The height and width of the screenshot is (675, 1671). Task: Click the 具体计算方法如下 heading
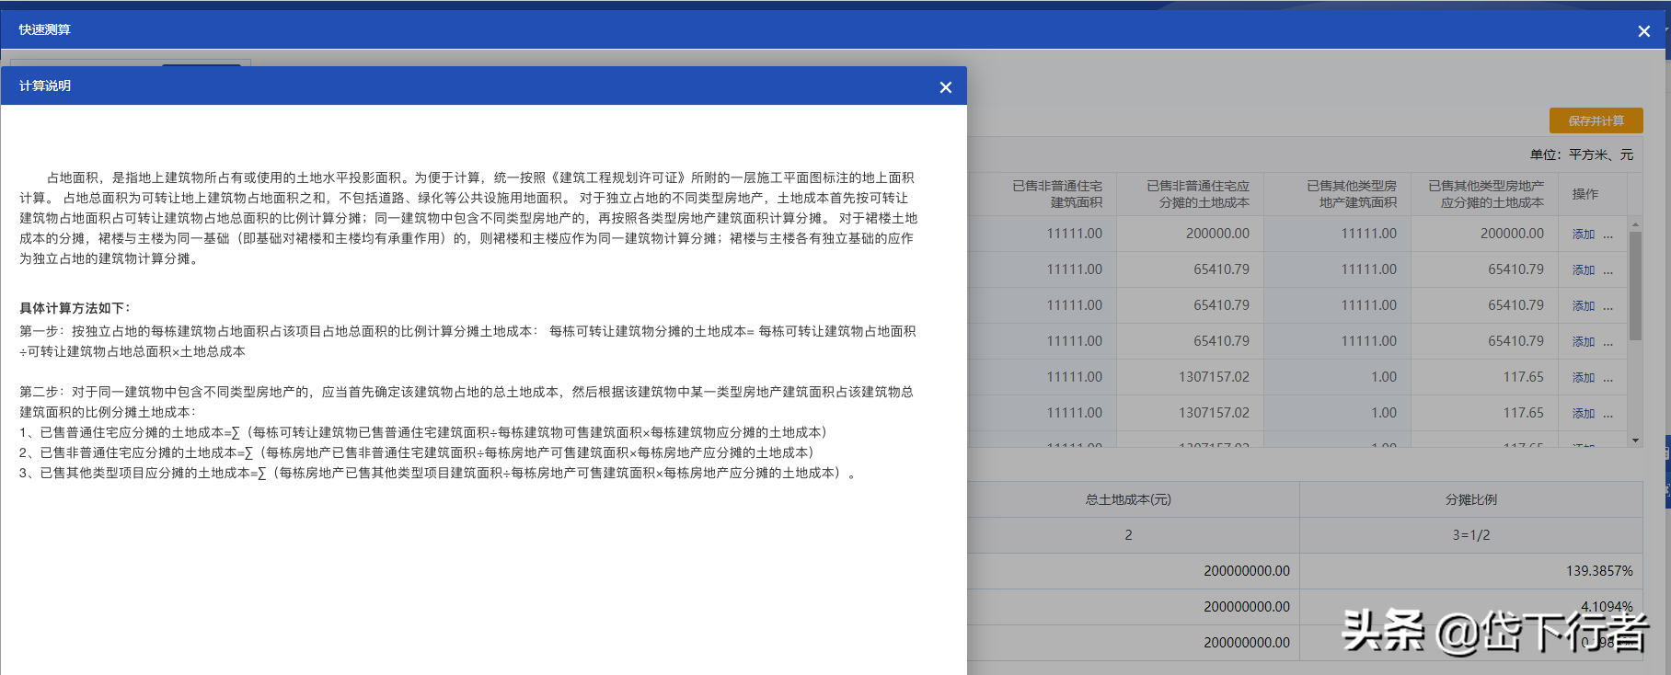coord(75,308)
